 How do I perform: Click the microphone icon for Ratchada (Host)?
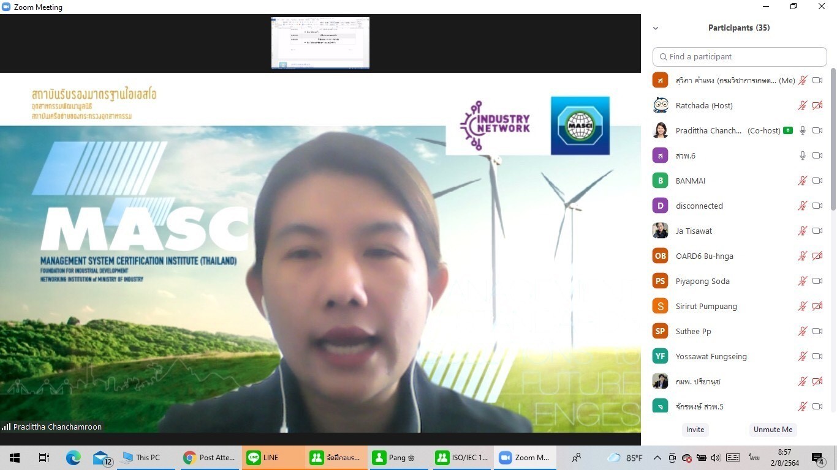(802, 105)
